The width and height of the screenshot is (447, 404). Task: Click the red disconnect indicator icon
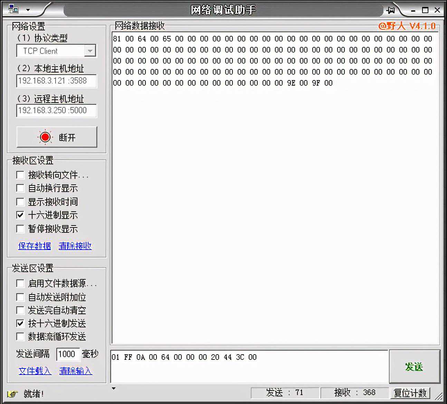[x=45, y=137]
